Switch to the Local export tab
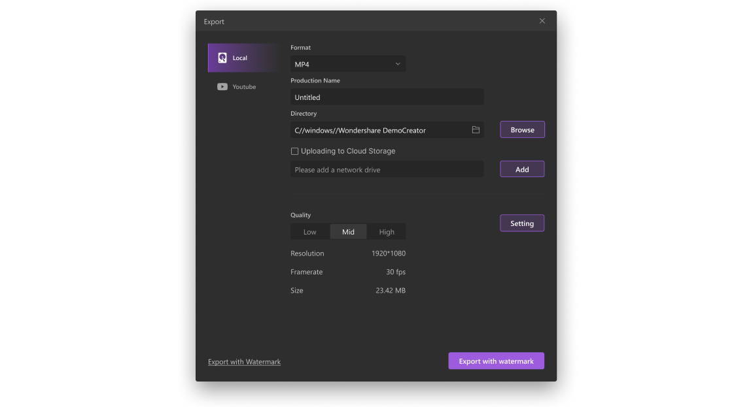This screenshot has width=753, height=407. [243, 58]
